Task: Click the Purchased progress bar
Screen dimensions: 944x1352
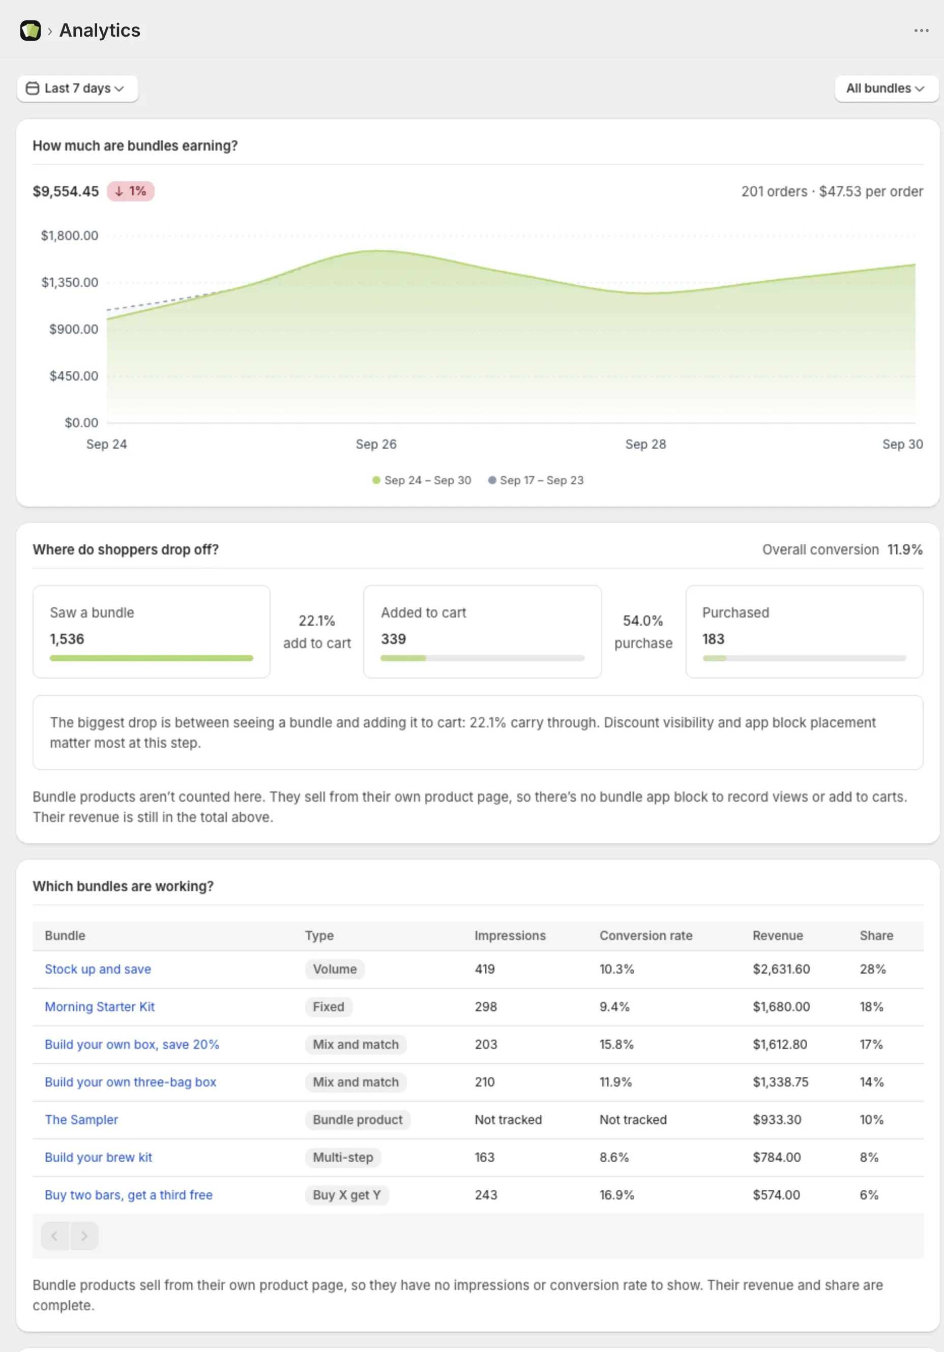Action: pyautogui.click(x=804, y=658)
